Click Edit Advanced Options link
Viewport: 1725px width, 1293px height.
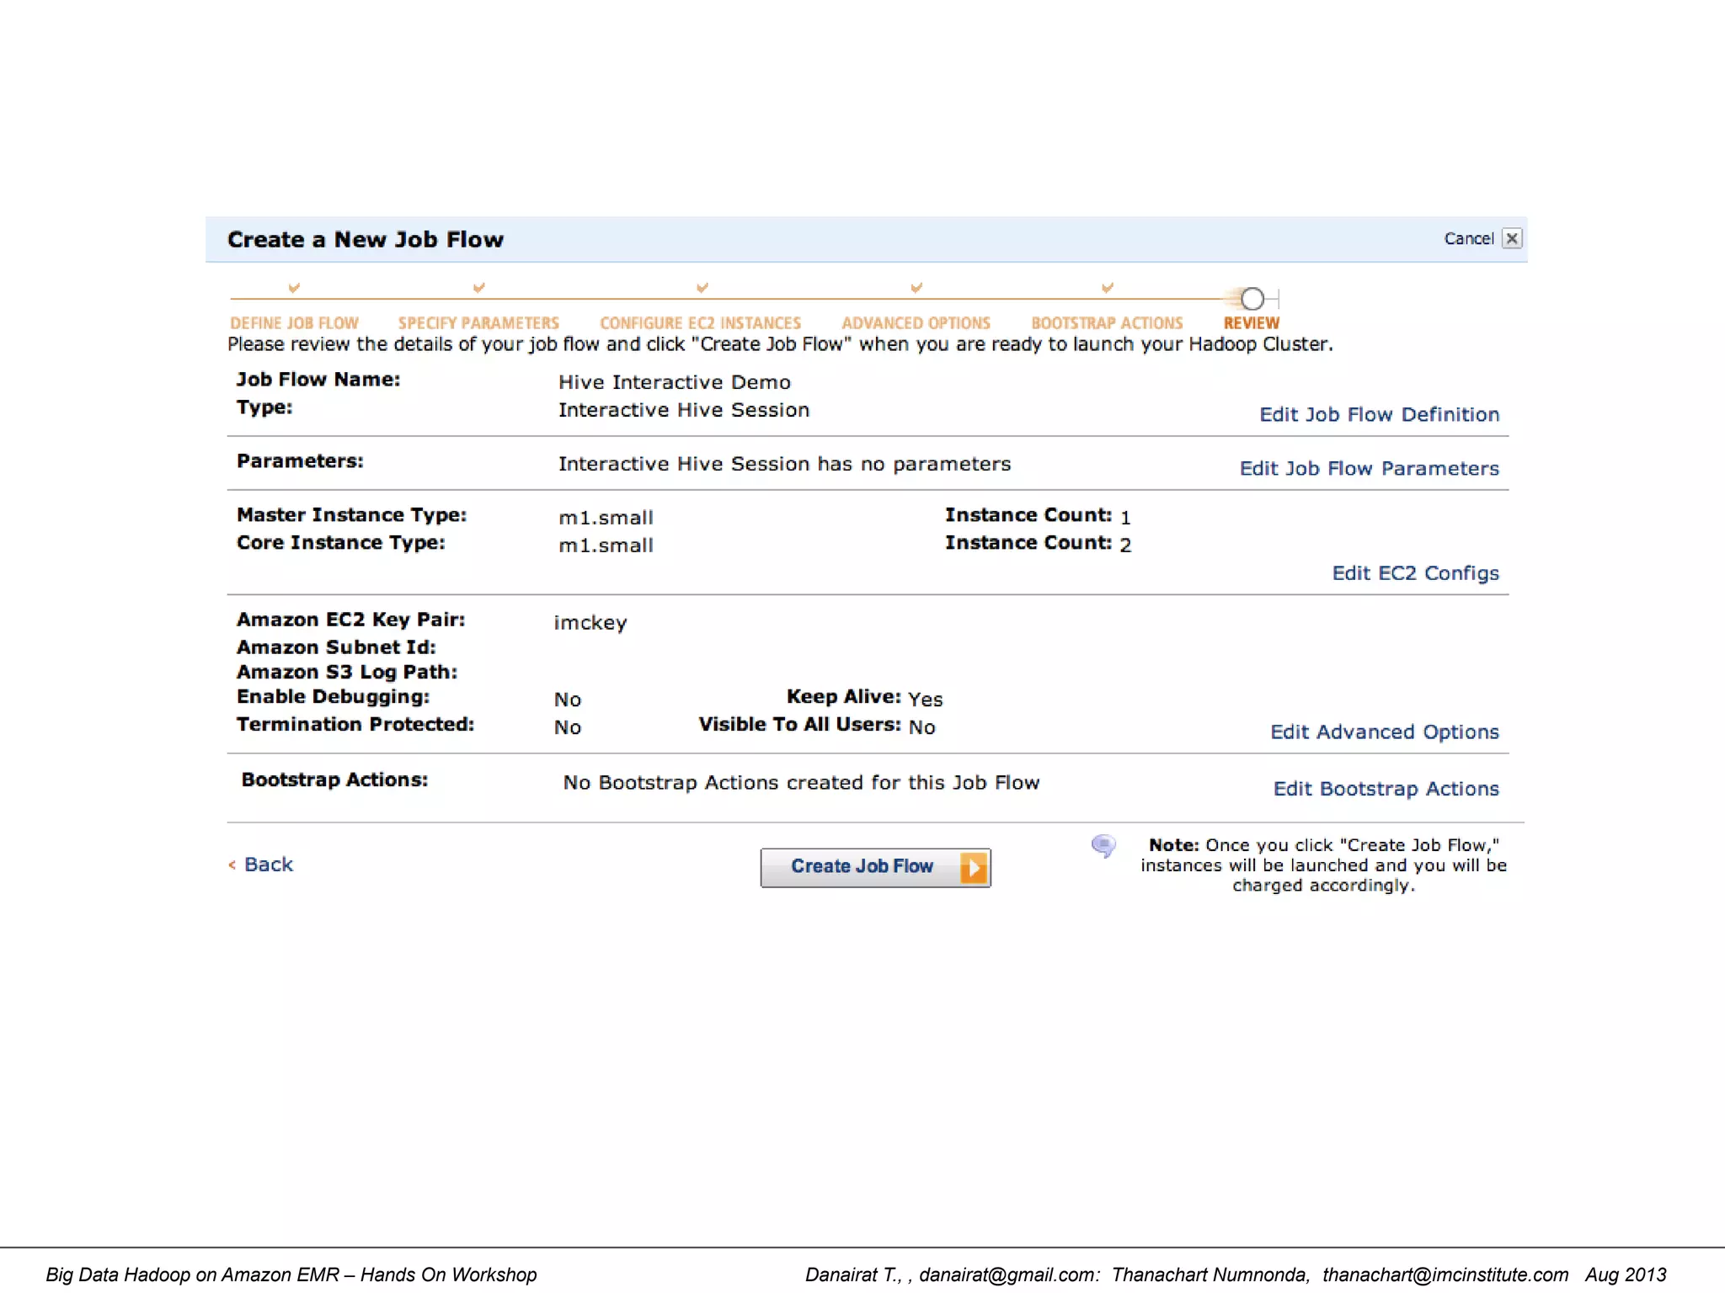[x=1384, y=732]
